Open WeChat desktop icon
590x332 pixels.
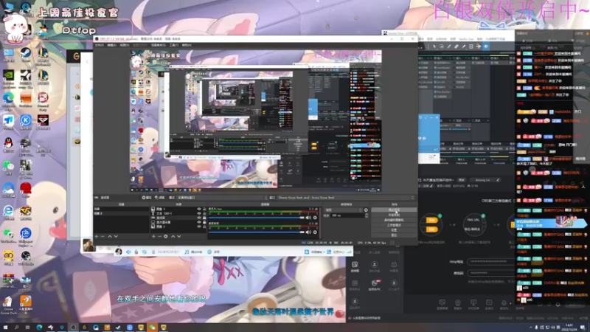pos(8,167)
